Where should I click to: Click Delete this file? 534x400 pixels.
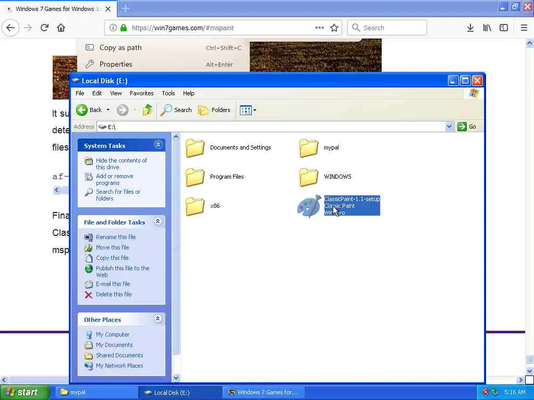113,294
